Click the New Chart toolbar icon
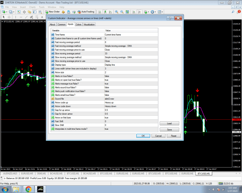 point(3,12)
